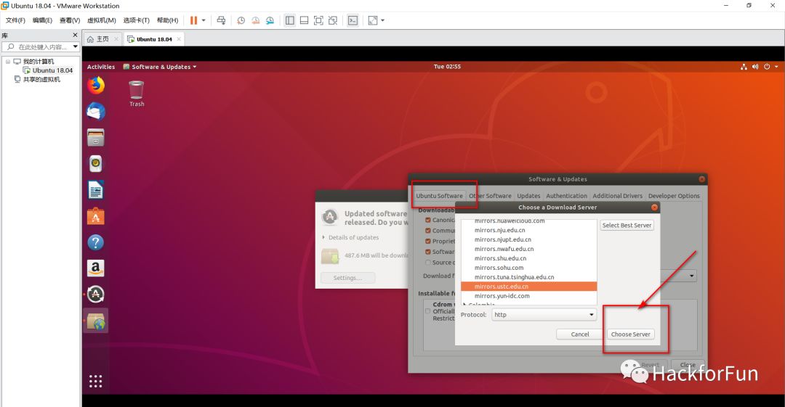Open the 编辑(E) menu
The height and width of the screenshot is (407, 785).
click(x=43, y=20)
